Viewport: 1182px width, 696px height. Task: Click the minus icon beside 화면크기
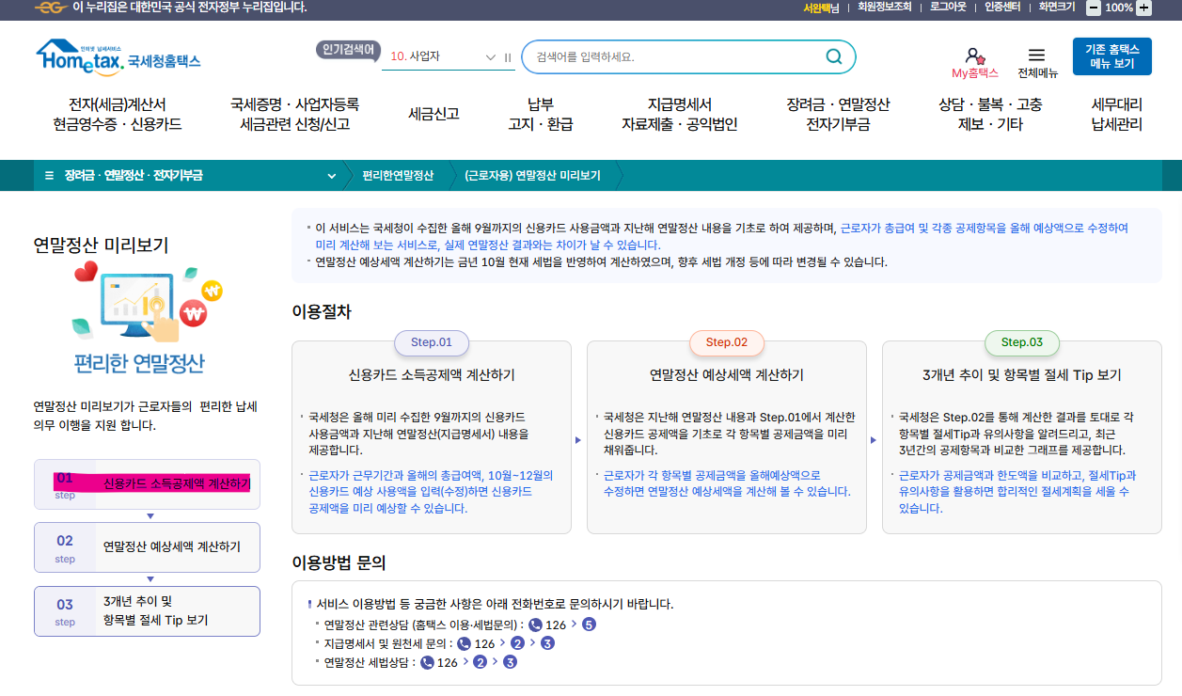coord(1094,8)
